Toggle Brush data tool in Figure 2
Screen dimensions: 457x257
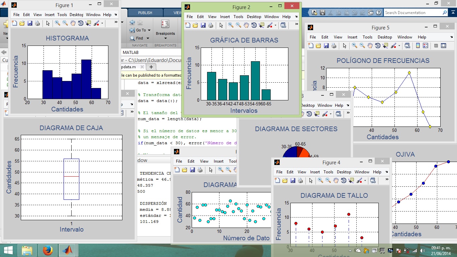[270, 25]
